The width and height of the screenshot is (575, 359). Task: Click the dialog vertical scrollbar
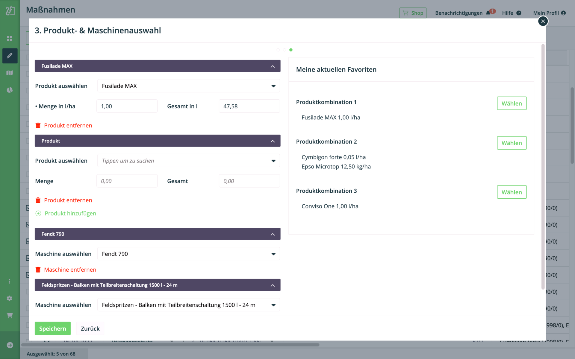543,167
